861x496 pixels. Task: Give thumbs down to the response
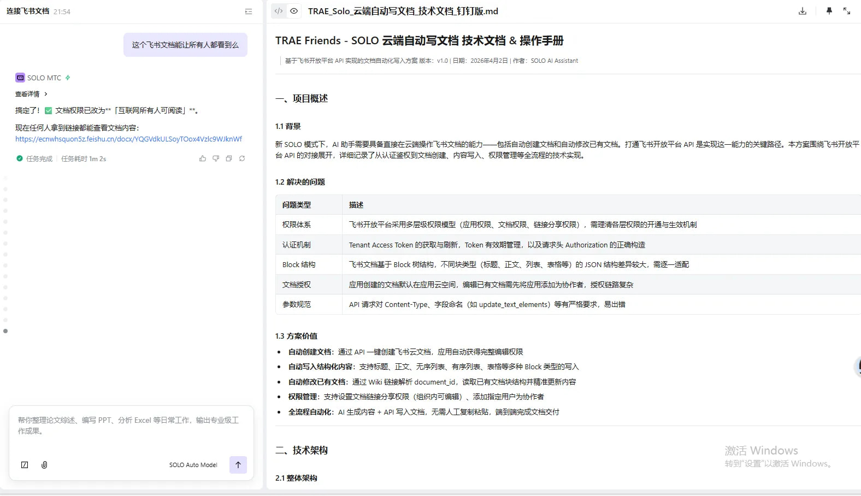(x=216, y=158)
